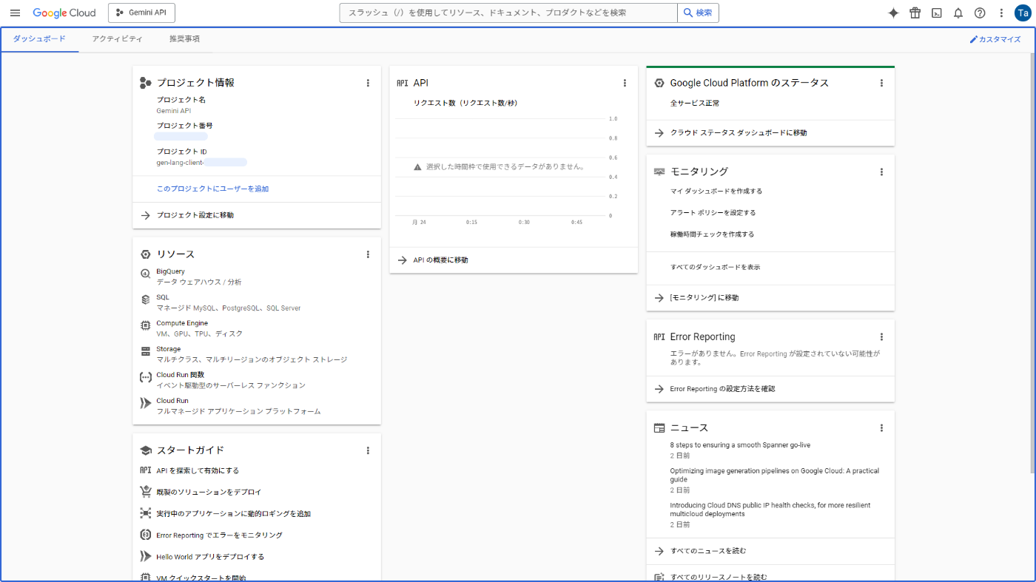Click the Google Cloud logo
The height and width of the screenshot is (582, 1036).
tap(64, 13)
